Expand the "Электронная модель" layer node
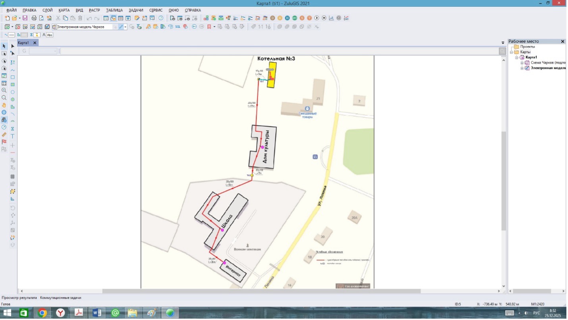 pyautogui.click(x=522, y=68)
